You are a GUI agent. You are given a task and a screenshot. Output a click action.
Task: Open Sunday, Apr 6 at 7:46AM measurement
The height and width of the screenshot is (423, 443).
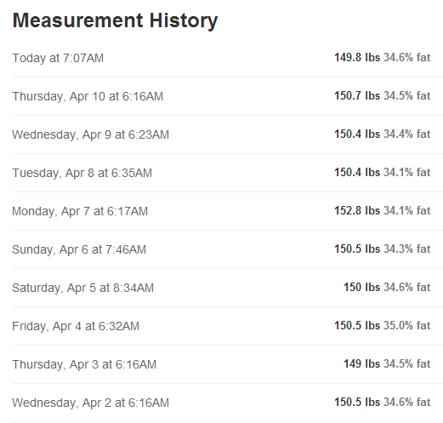coord(227,249)
